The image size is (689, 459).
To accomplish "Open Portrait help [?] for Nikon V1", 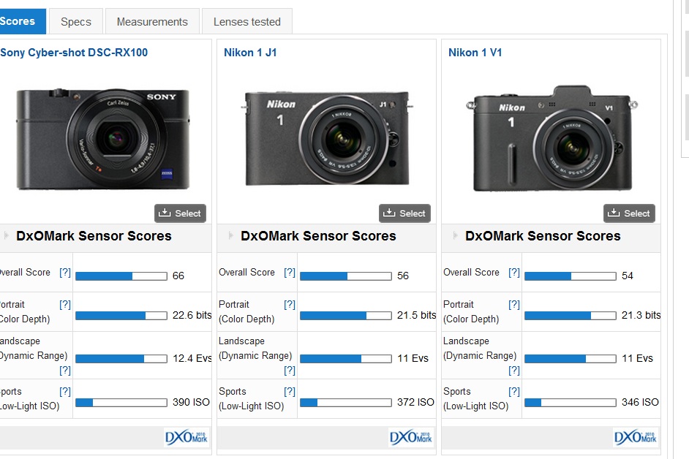I will click(514, 304).
